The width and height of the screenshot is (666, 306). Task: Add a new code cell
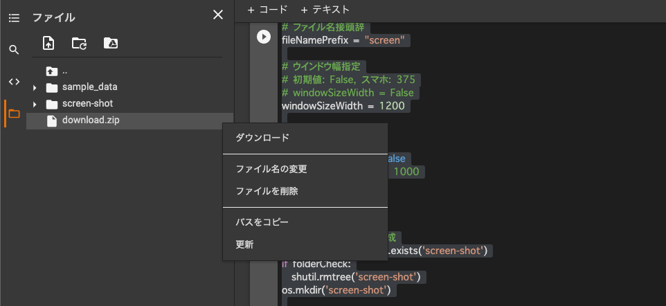tap(267, 10)
